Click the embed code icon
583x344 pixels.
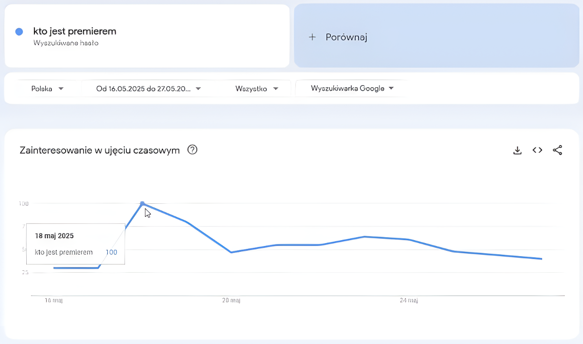point(537,150)
